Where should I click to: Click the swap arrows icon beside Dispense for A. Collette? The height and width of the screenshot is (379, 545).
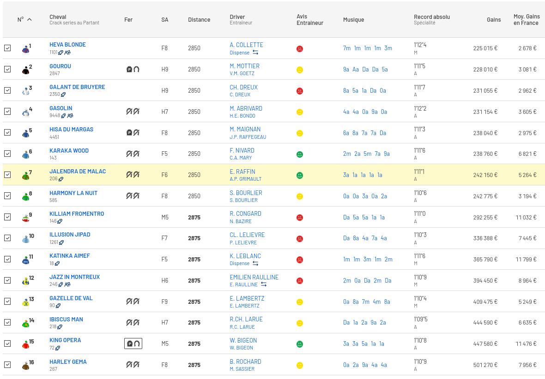pos(255,53)
